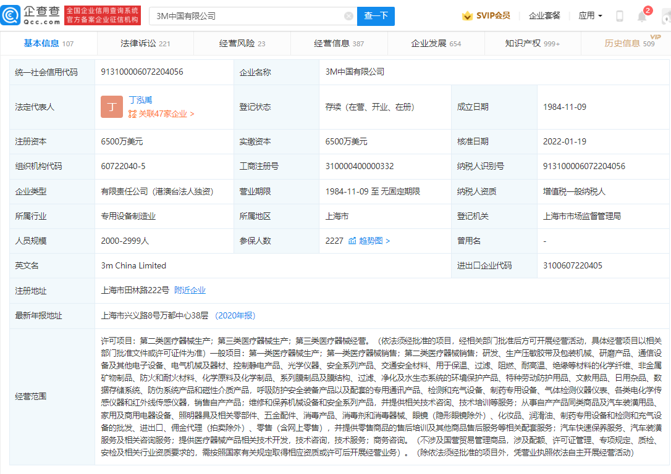Switch to 基本信息 tab

click(48, 43)
